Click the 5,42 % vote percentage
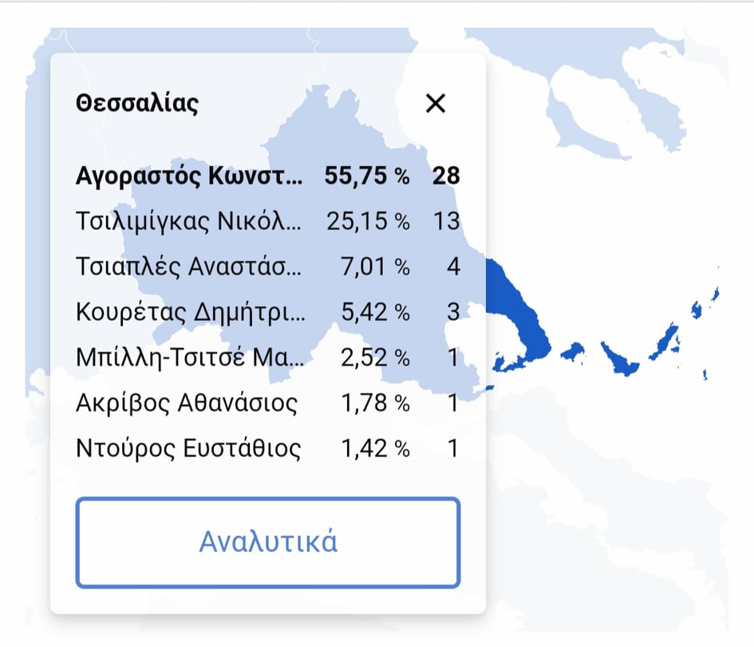Screen dimensions: 754x647 (375, 312)
